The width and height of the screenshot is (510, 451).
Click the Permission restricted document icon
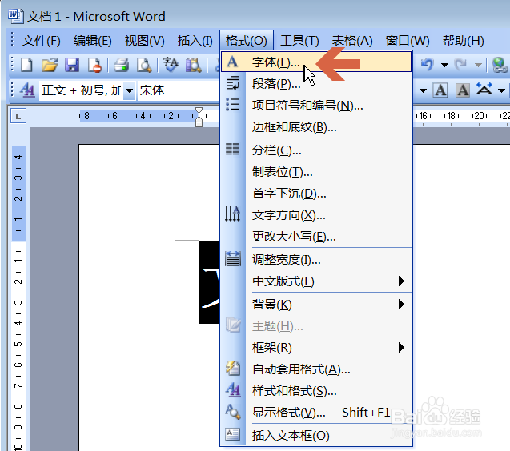point(94,64)
